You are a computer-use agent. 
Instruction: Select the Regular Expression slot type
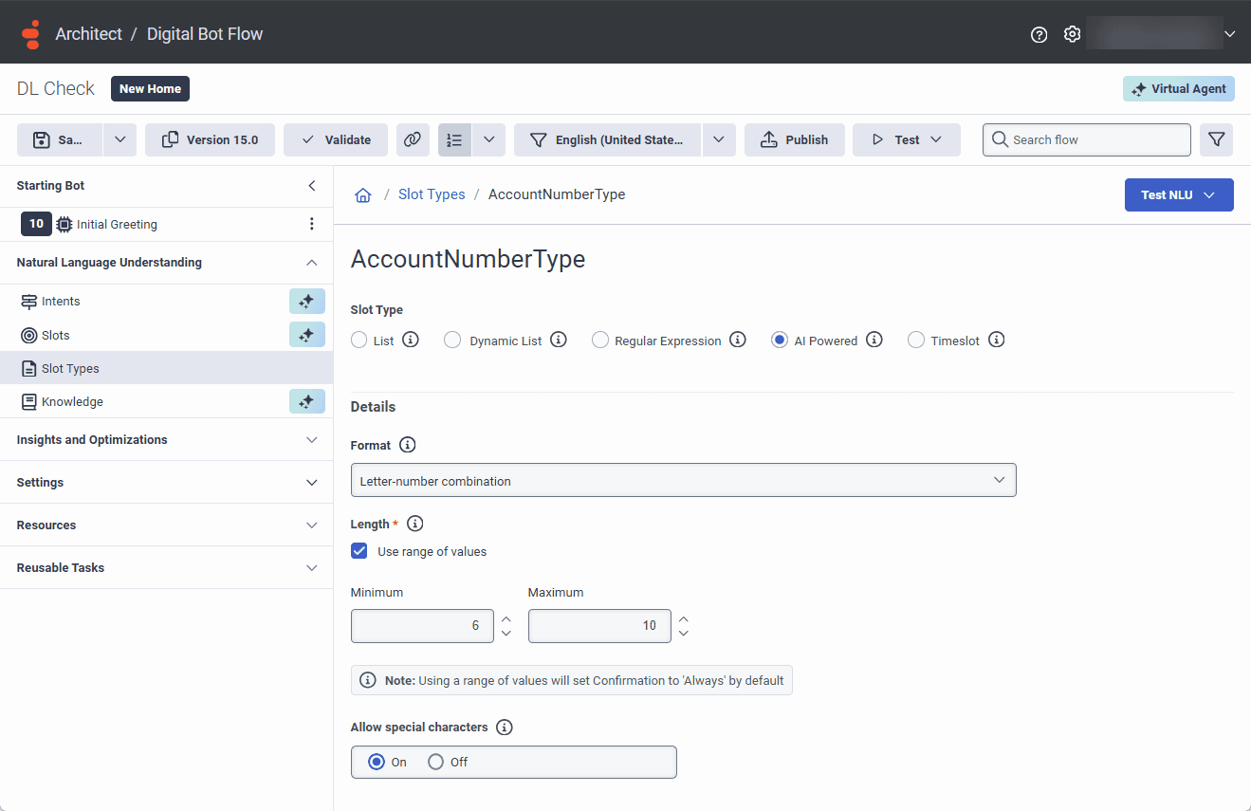600,341
